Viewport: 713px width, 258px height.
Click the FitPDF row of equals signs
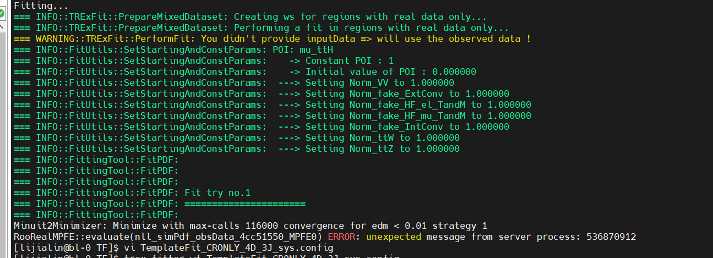pos(244,204)
